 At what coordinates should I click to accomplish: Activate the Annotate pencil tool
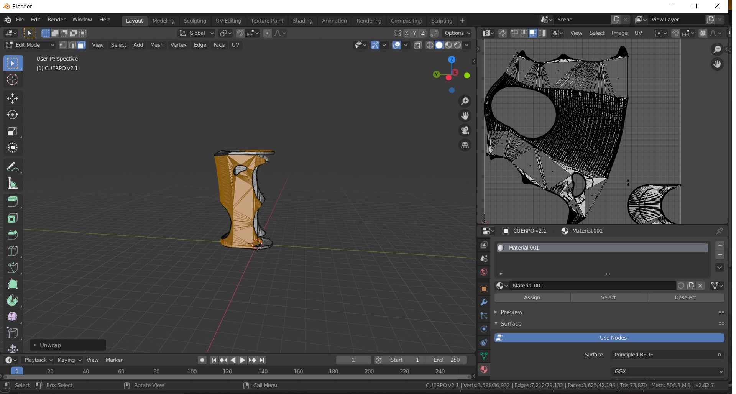[12, 167]
